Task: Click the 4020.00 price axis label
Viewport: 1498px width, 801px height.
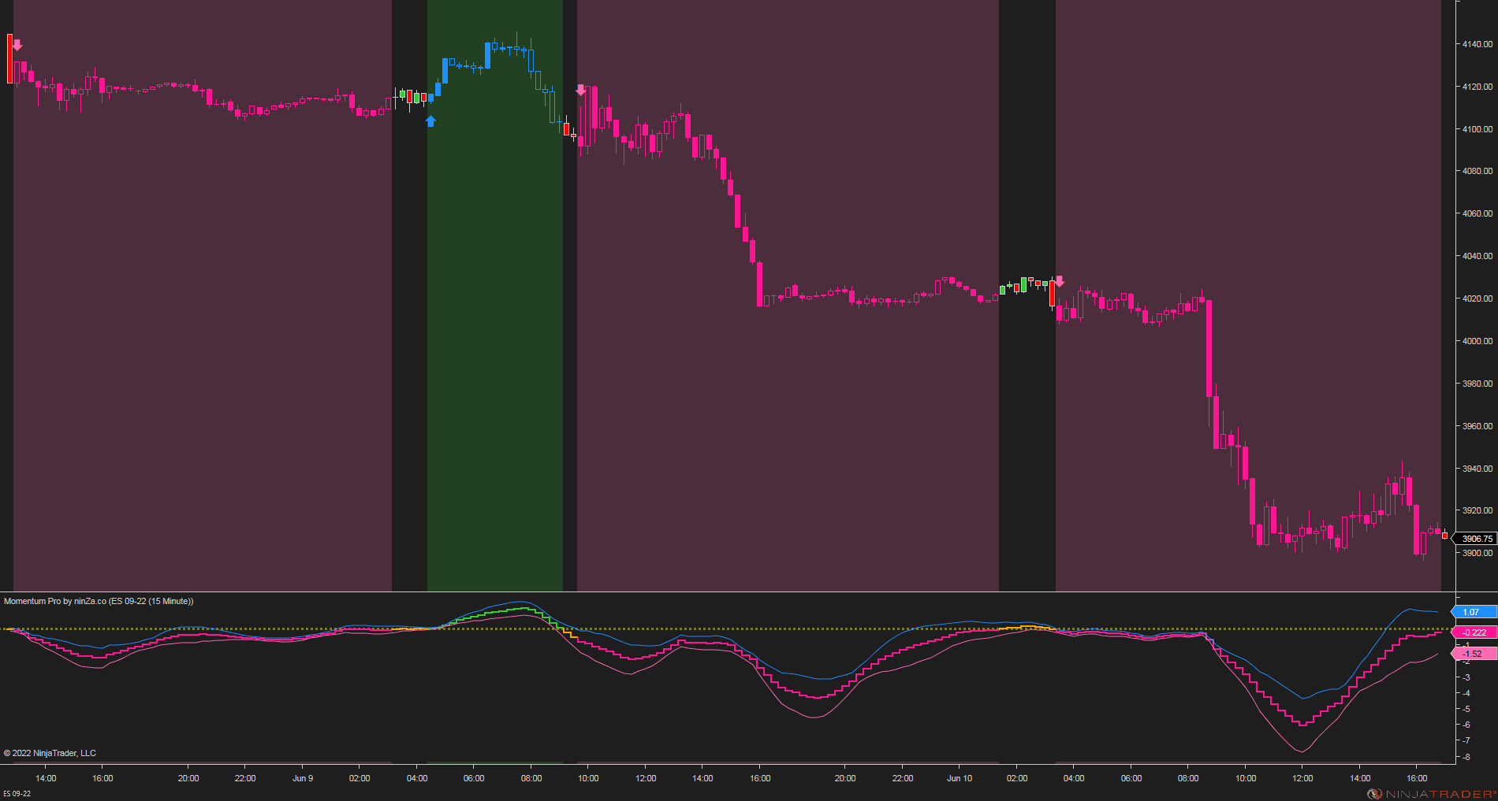Action: tap(1478, 299)
